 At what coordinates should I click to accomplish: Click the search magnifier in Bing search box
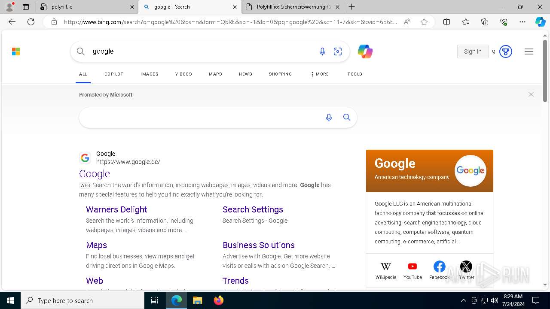pos(80,51)
